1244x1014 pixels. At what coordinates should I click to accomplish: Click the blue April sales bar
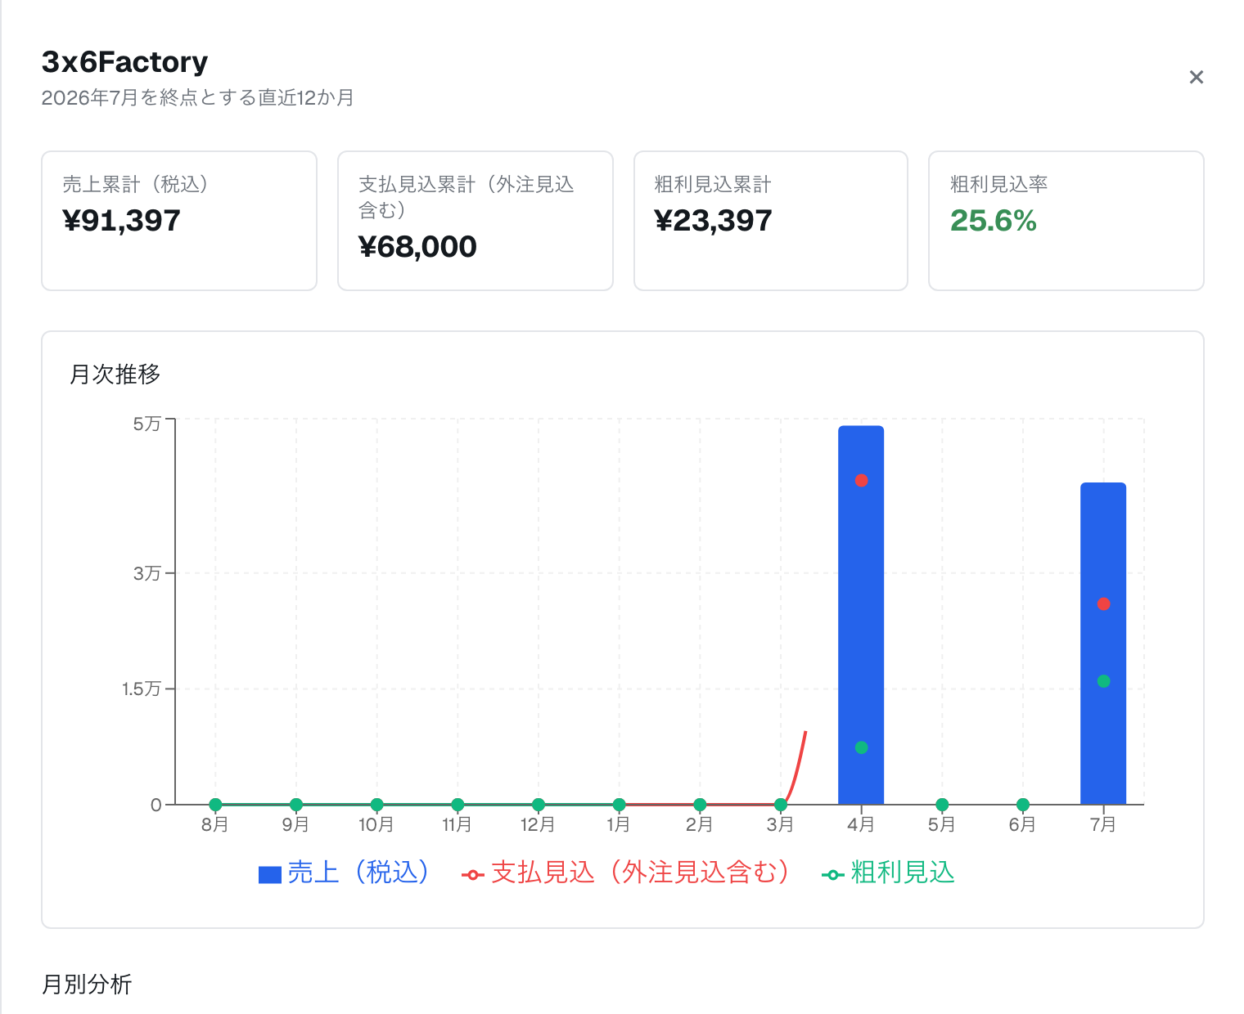coord(861,615)
